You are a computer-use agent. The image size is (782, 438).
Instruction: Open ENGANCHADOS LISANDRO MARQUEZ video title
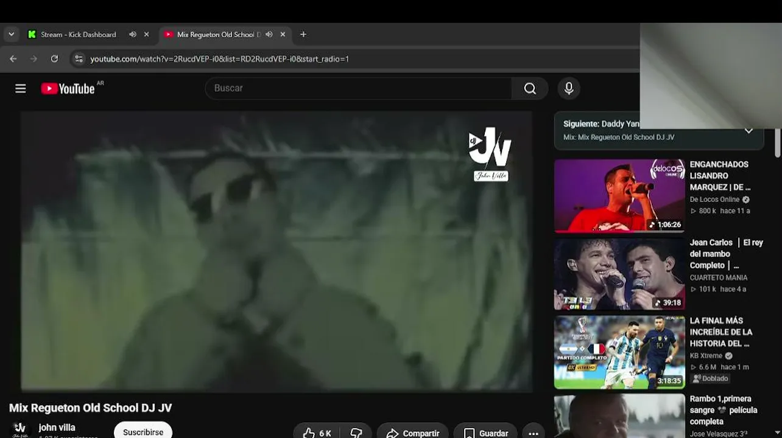click(720, 176)
